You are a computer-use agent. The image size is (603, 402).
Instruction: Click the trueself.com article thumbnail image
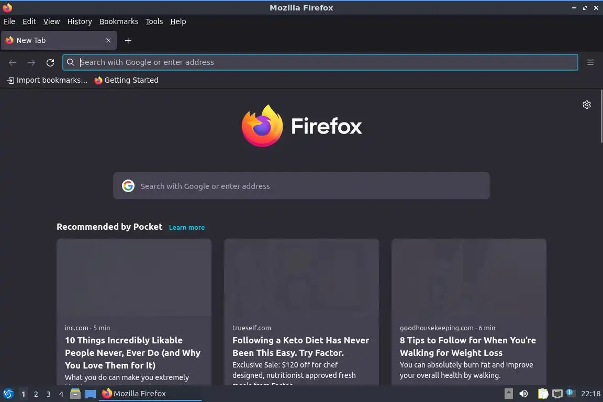[x=301, y=277]
